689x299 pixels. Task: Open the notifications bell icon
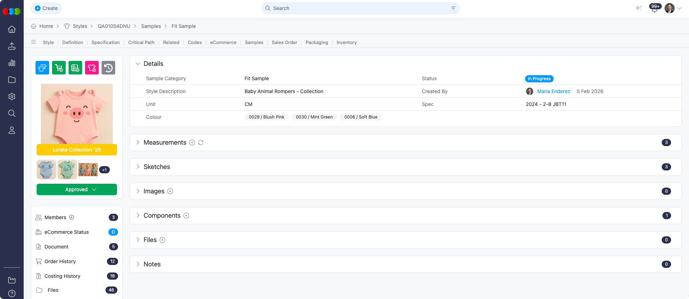[x=654, y=9]
